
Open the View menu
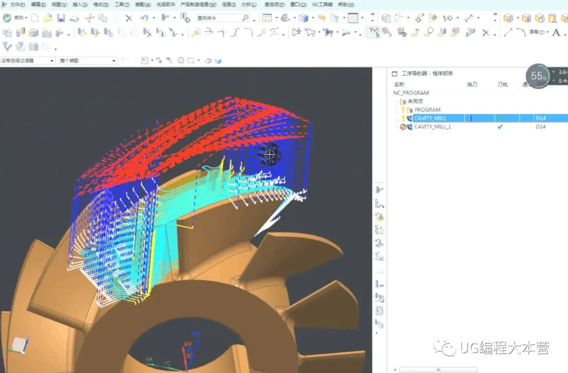[59, 5]
